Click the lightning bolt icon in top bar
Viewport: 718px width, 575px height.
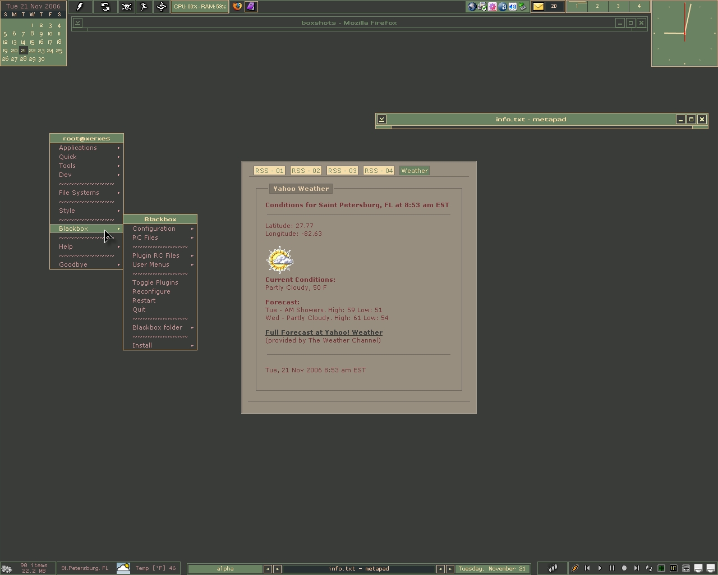(x=80, y=7)
